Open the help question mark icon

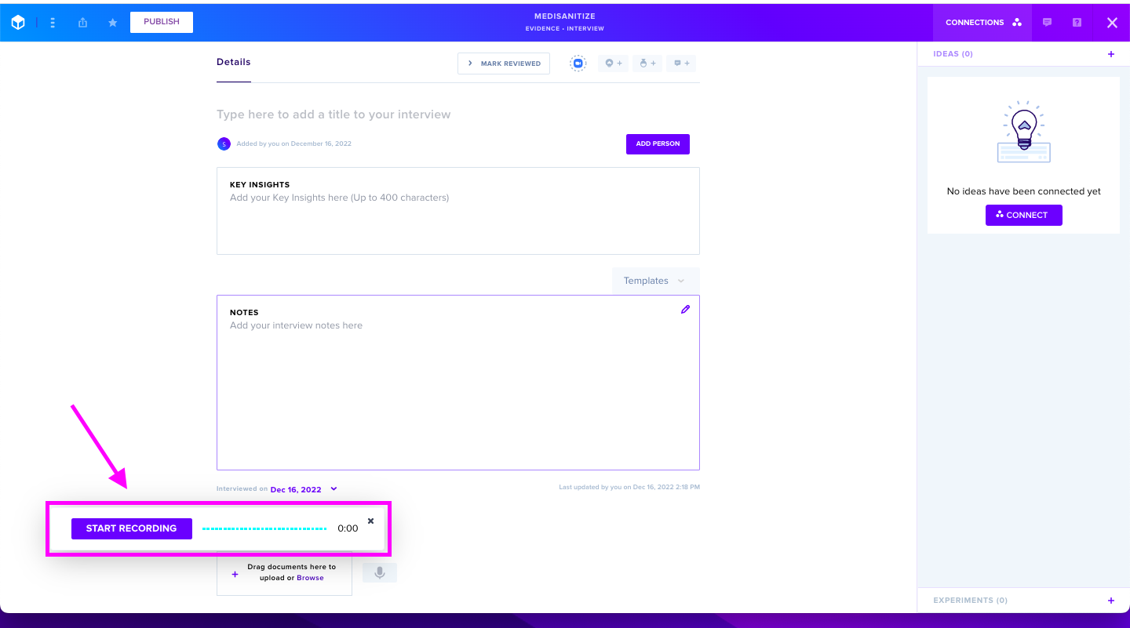[1077, 22]
